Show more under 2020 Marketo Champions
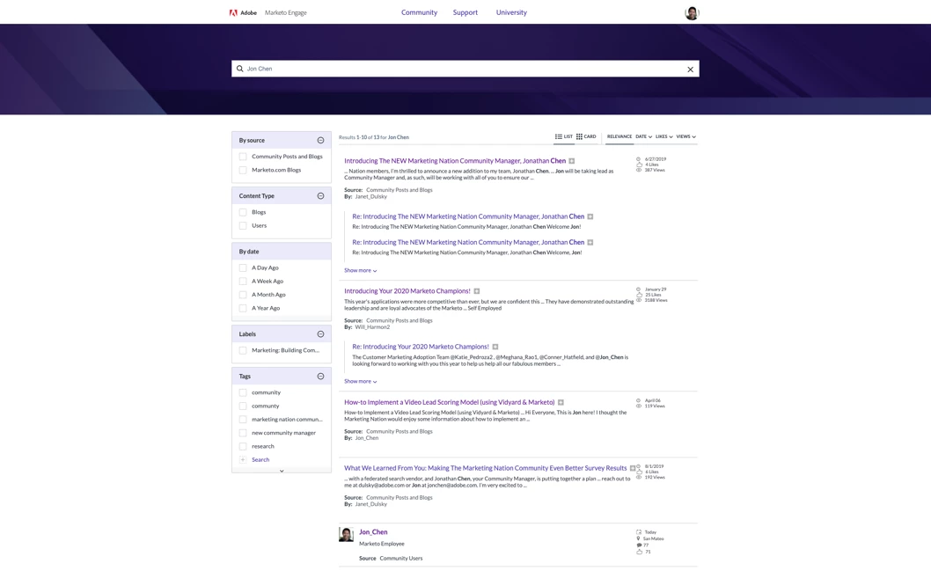 [361, 382]
